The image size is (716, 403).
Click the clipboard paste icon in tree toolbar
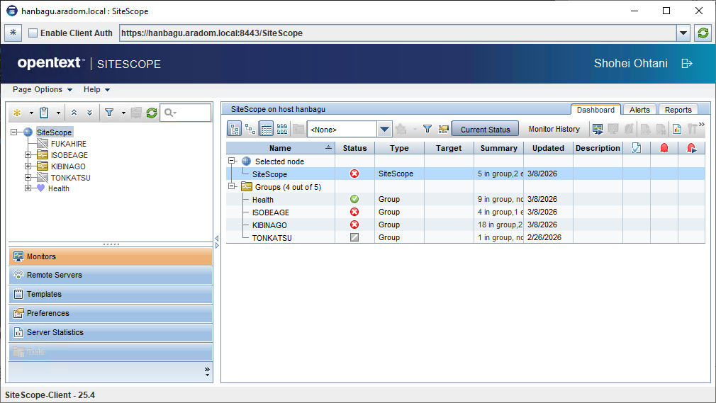[44, 113]
